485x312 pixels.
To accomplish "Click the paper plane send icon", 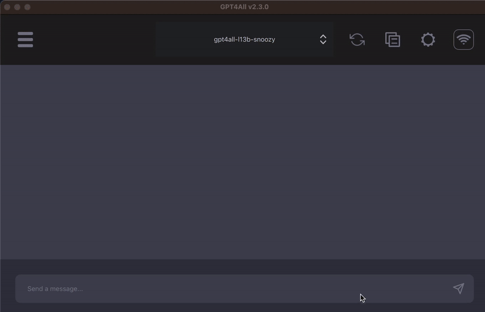I will [x=458, y=288].
